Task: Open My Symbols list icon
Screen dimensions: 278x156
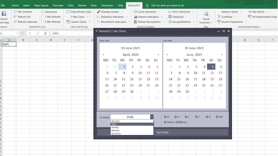Action: tap(16, 12)
